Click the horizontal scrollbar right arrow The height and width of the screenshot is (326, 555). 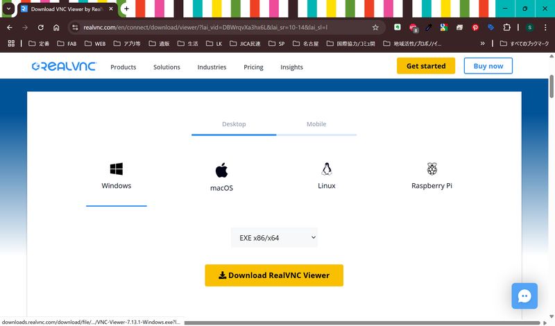click(545, 323)
